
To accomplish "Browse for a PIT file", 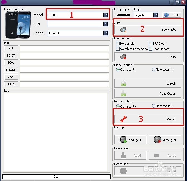I will click(x=11, y=48).
